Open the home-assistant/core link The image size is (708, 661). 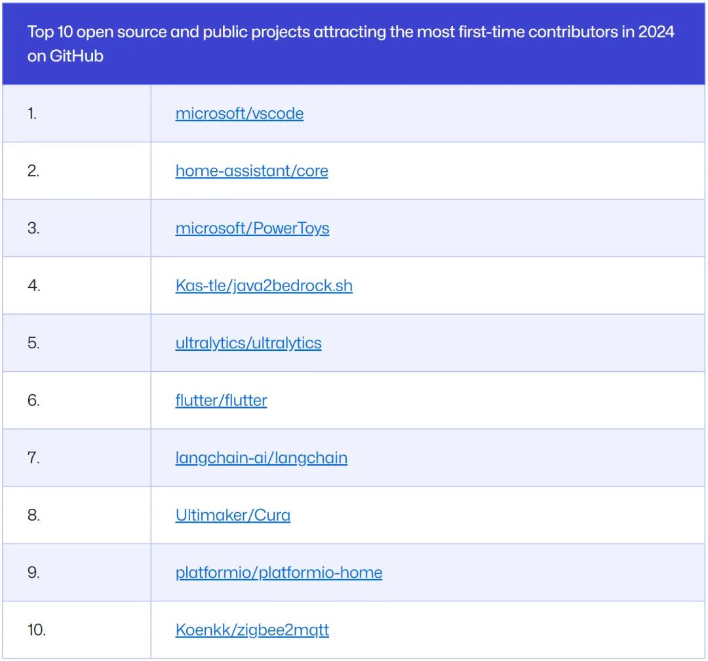click(x=252, y=171)
